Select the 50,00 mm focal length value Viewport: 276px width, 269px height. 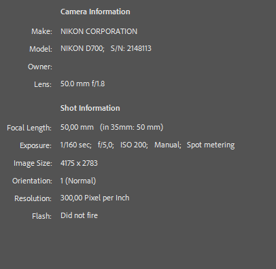(x=77, y=127)
